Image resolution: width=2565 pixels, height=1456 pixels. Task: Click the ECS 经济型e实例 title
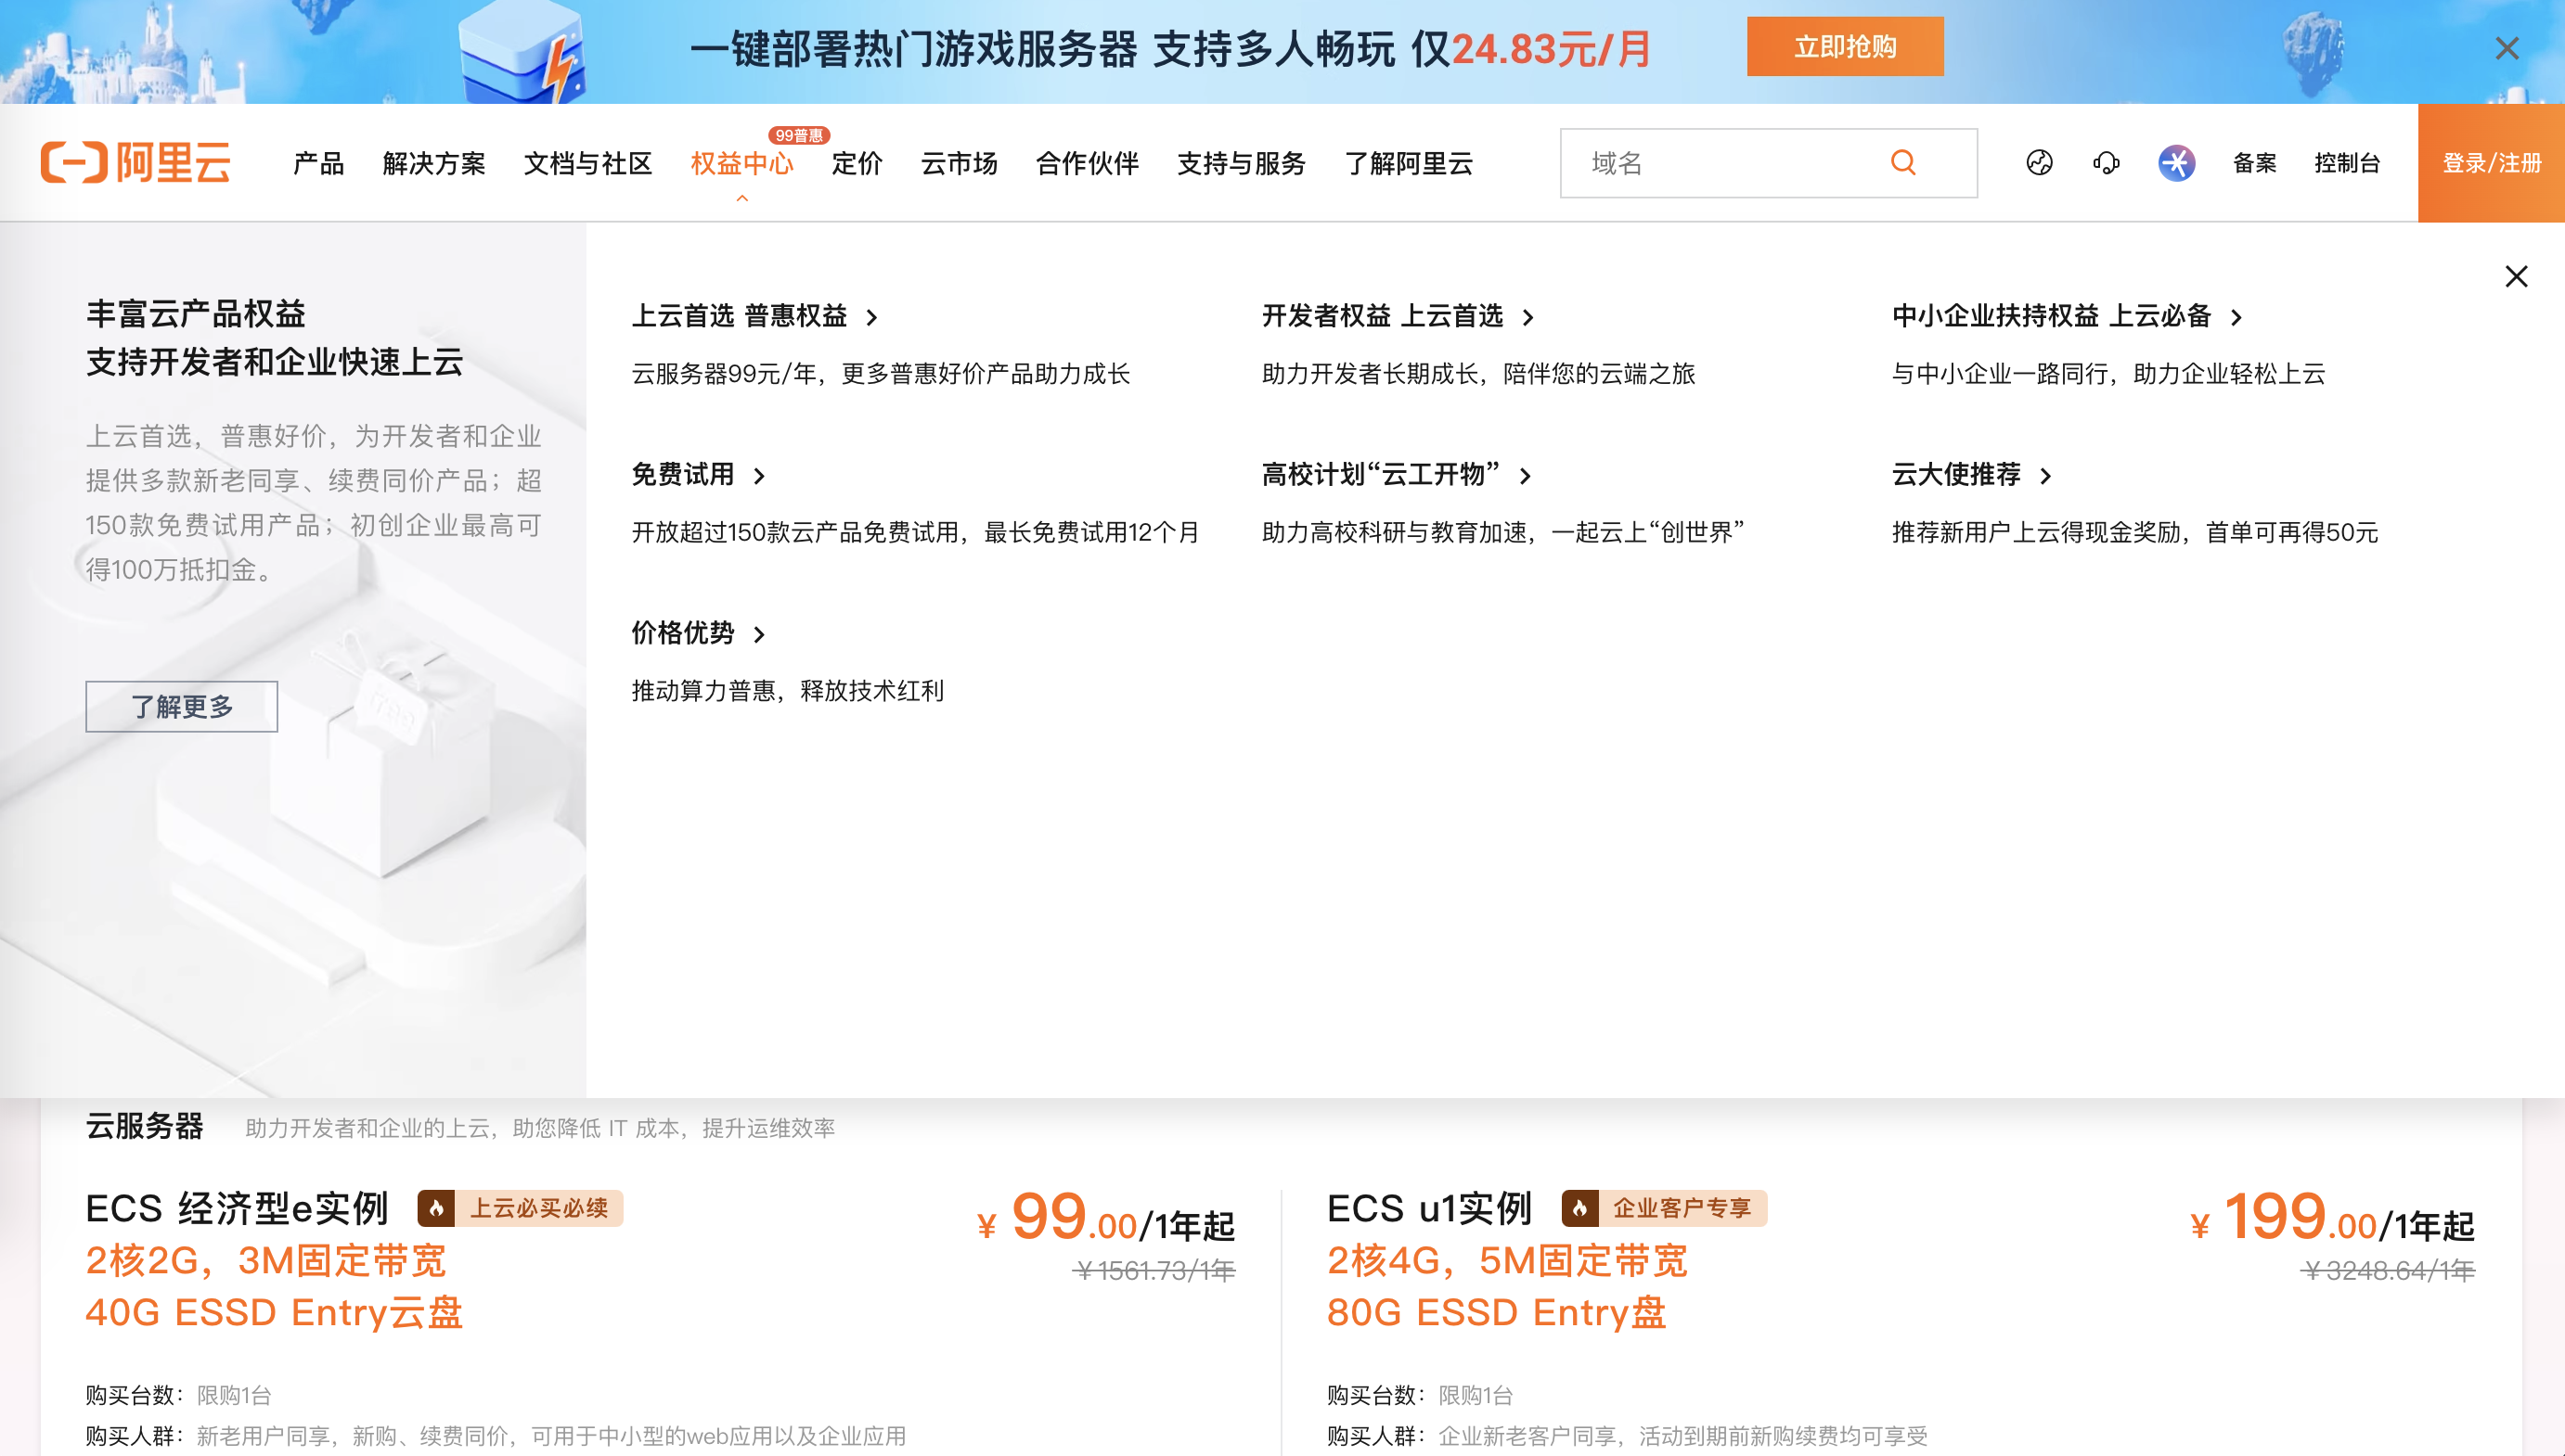(237, 1208)
